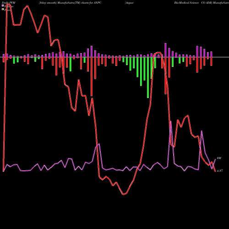This screenshot has height=229, width=229.
Task: Click '(3day smooth) MunafaSutra(TM) charts for ANPC' text
Action: pyautogui.click(x=70, y=3)
